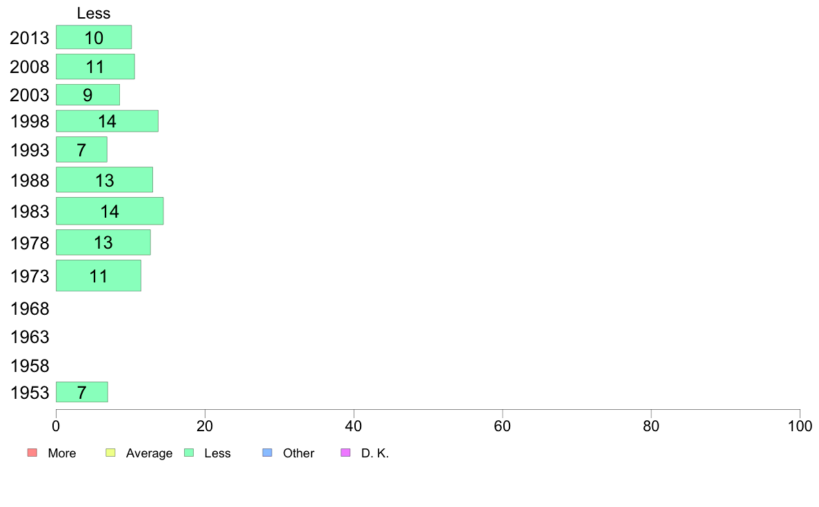
Task: Select the 1983 bar showing 14
Action: point(110,211)
